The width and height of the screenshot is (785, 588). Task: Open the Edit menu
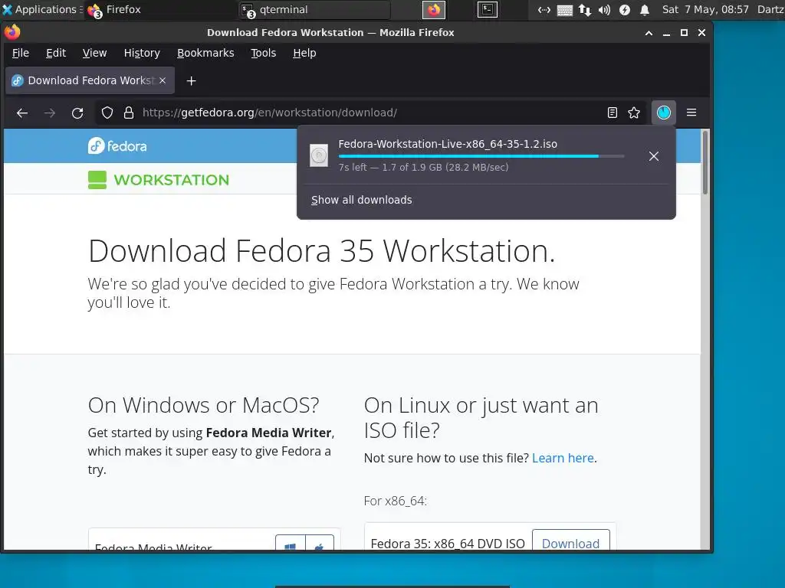coord(56,53)
